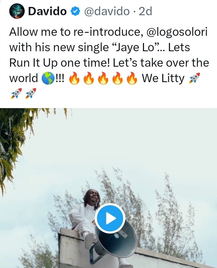Click the middle fire emoji of the five
Viewport: 217px width, 268px height.
[103, 78]
